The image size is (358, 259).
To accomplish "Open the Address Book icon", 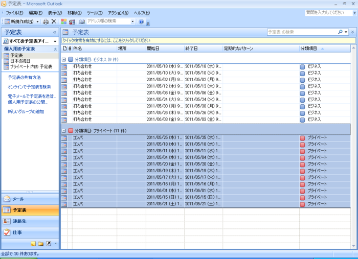I will (x=82, y=21).
